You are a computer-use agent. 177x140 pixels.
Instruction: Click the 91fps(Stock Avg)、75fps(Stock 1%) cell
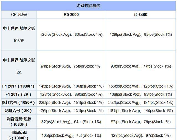pyautogui.click(x=71, y=66)
